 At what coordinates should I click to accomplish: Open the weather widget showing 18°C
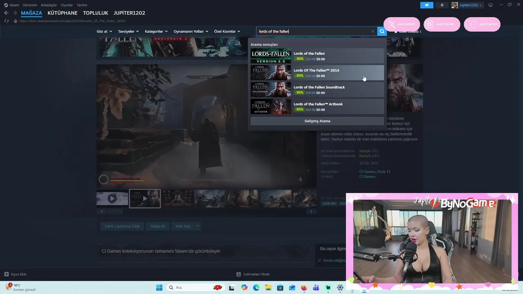[x=21, y=287]
